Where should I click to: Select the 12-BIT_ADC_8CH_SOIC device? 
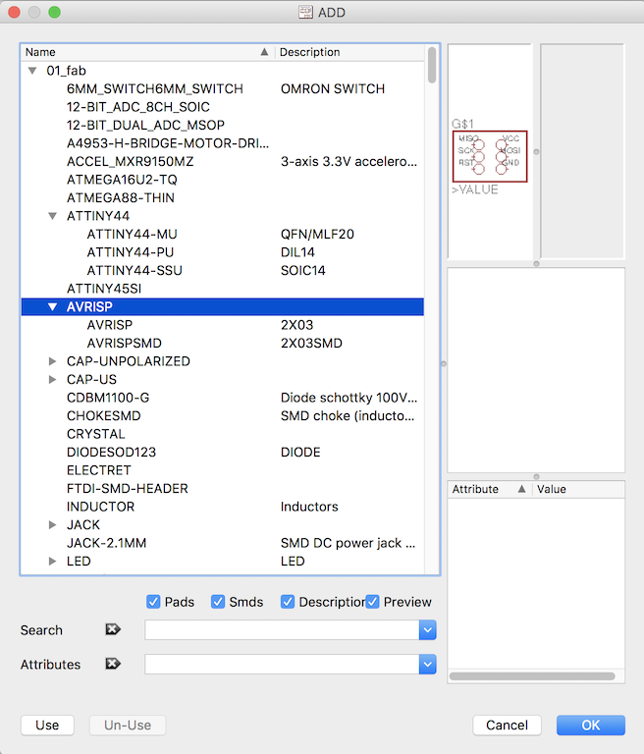pyautogui.click(x=222, y=107)
